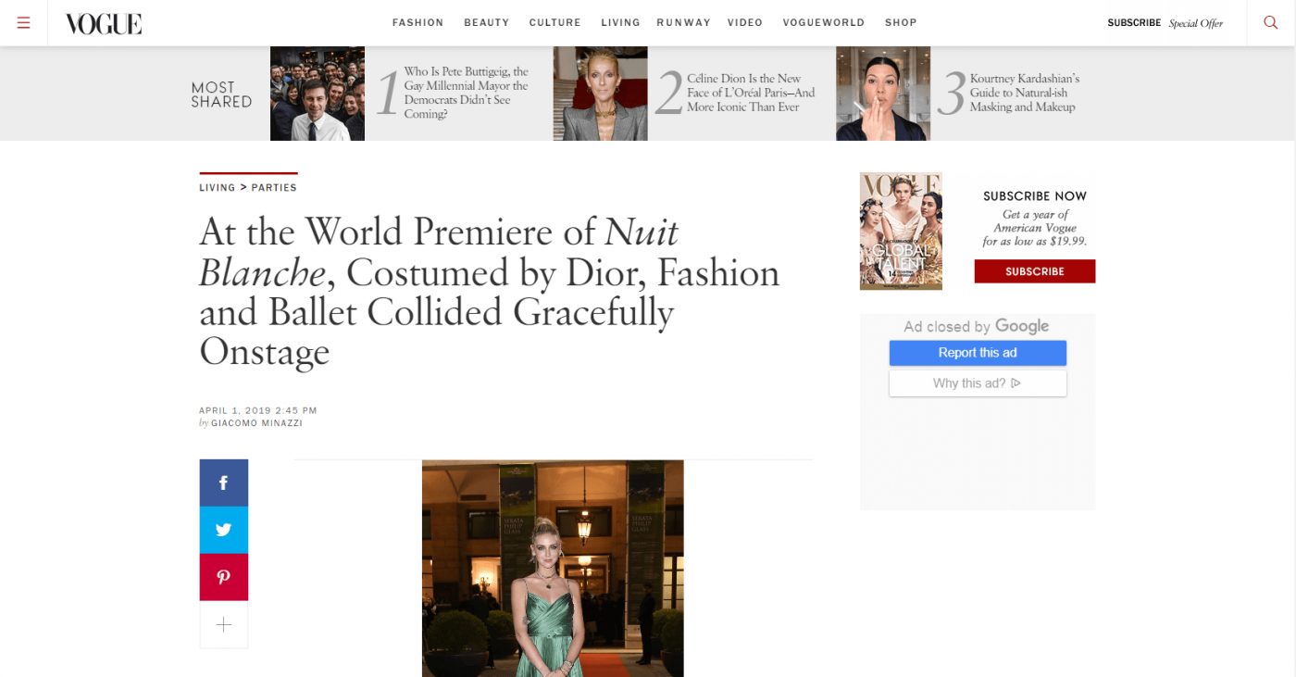This screenshot has height=677, width=1296.
Task: Click the article date April 1, 2019
Action: tap(258, 410)
